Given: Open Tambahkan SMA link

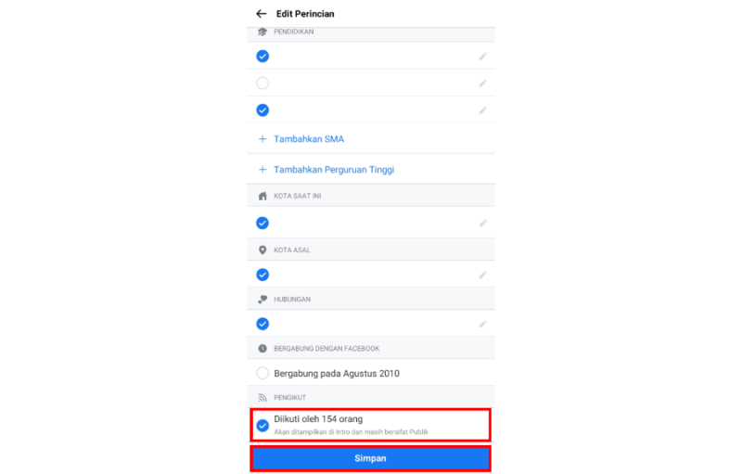Looking at the screenshot, I should click(309, 139).
